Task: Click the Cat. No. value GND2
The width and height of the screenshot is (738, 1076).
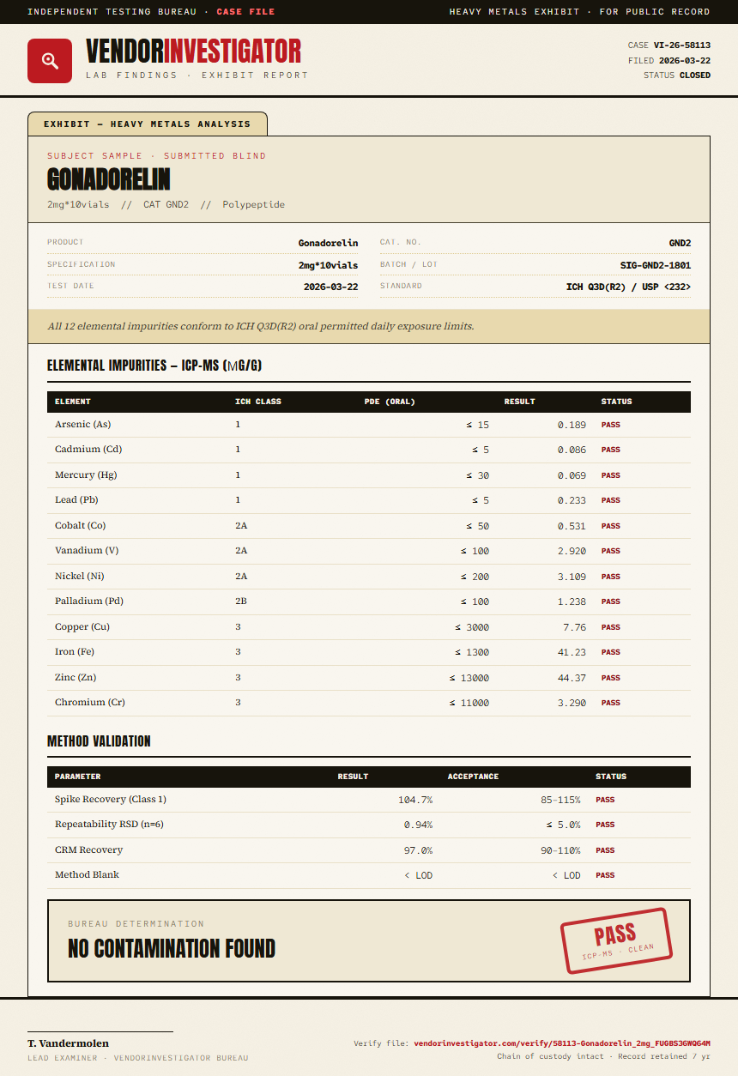Action: tap(680, 243)
